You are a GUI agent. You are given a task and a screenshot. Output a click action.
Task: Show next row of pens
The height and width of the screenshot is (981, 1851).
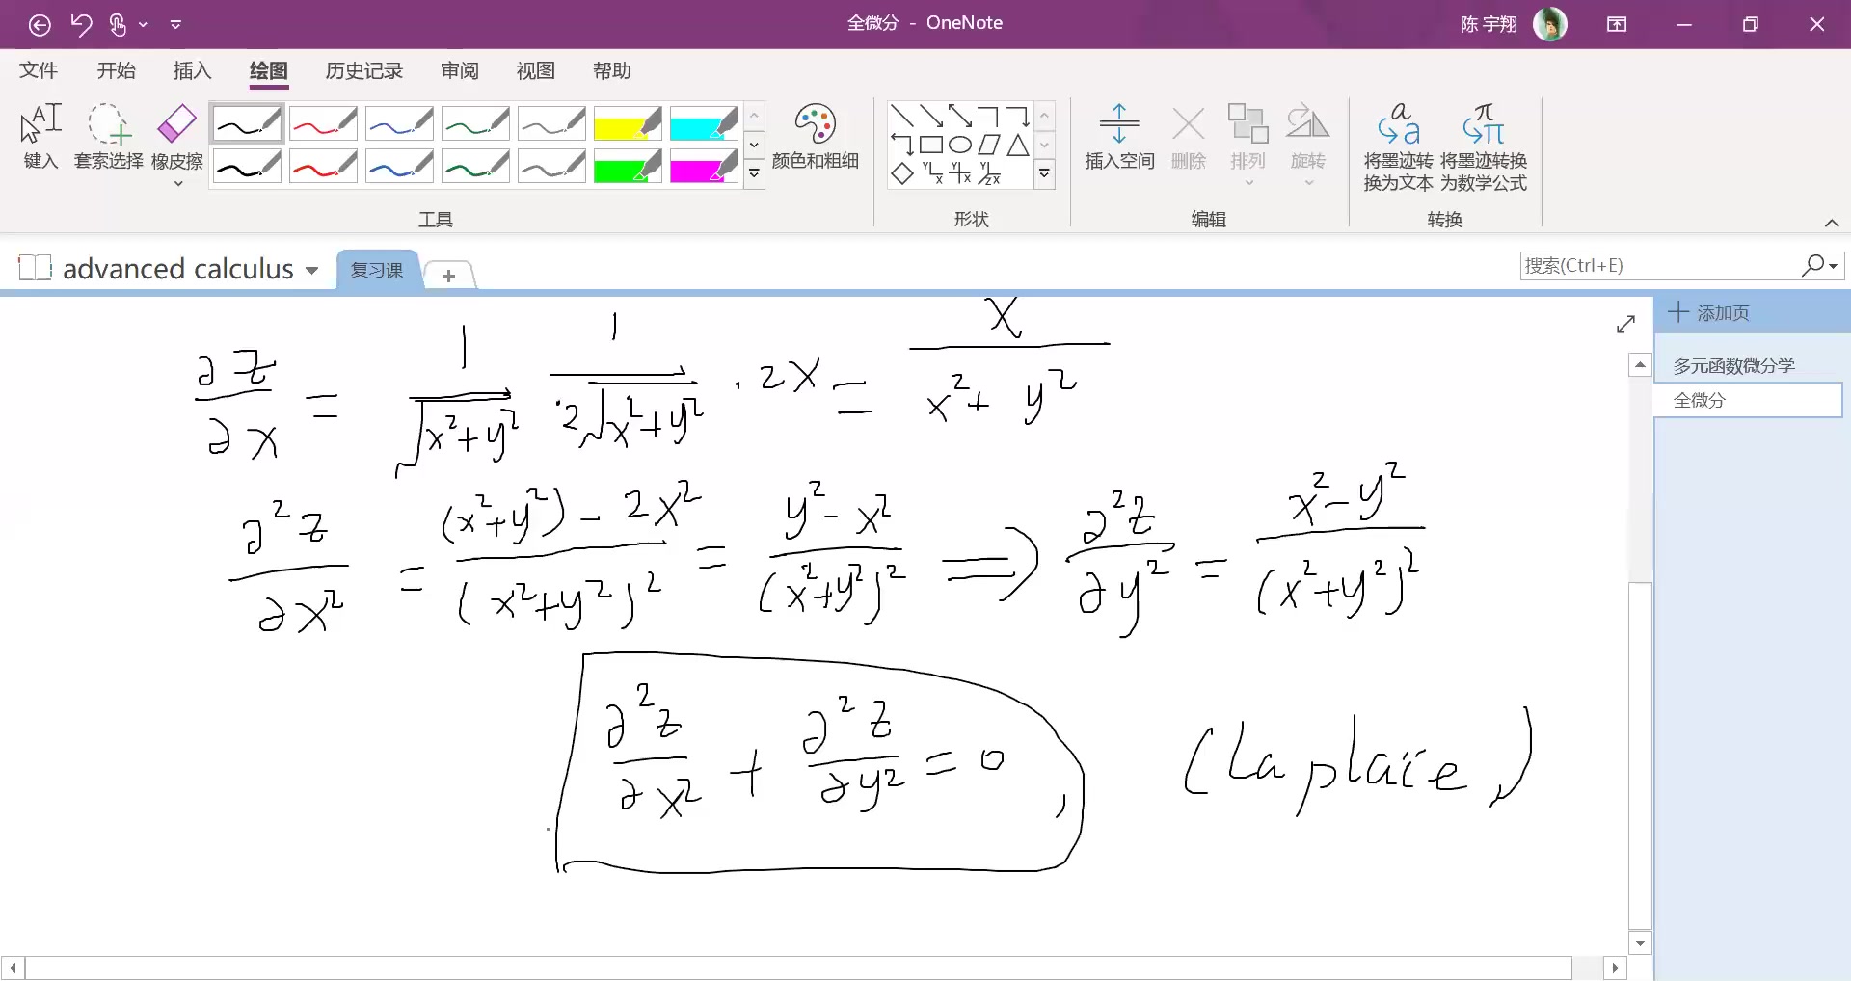(754, 145)
